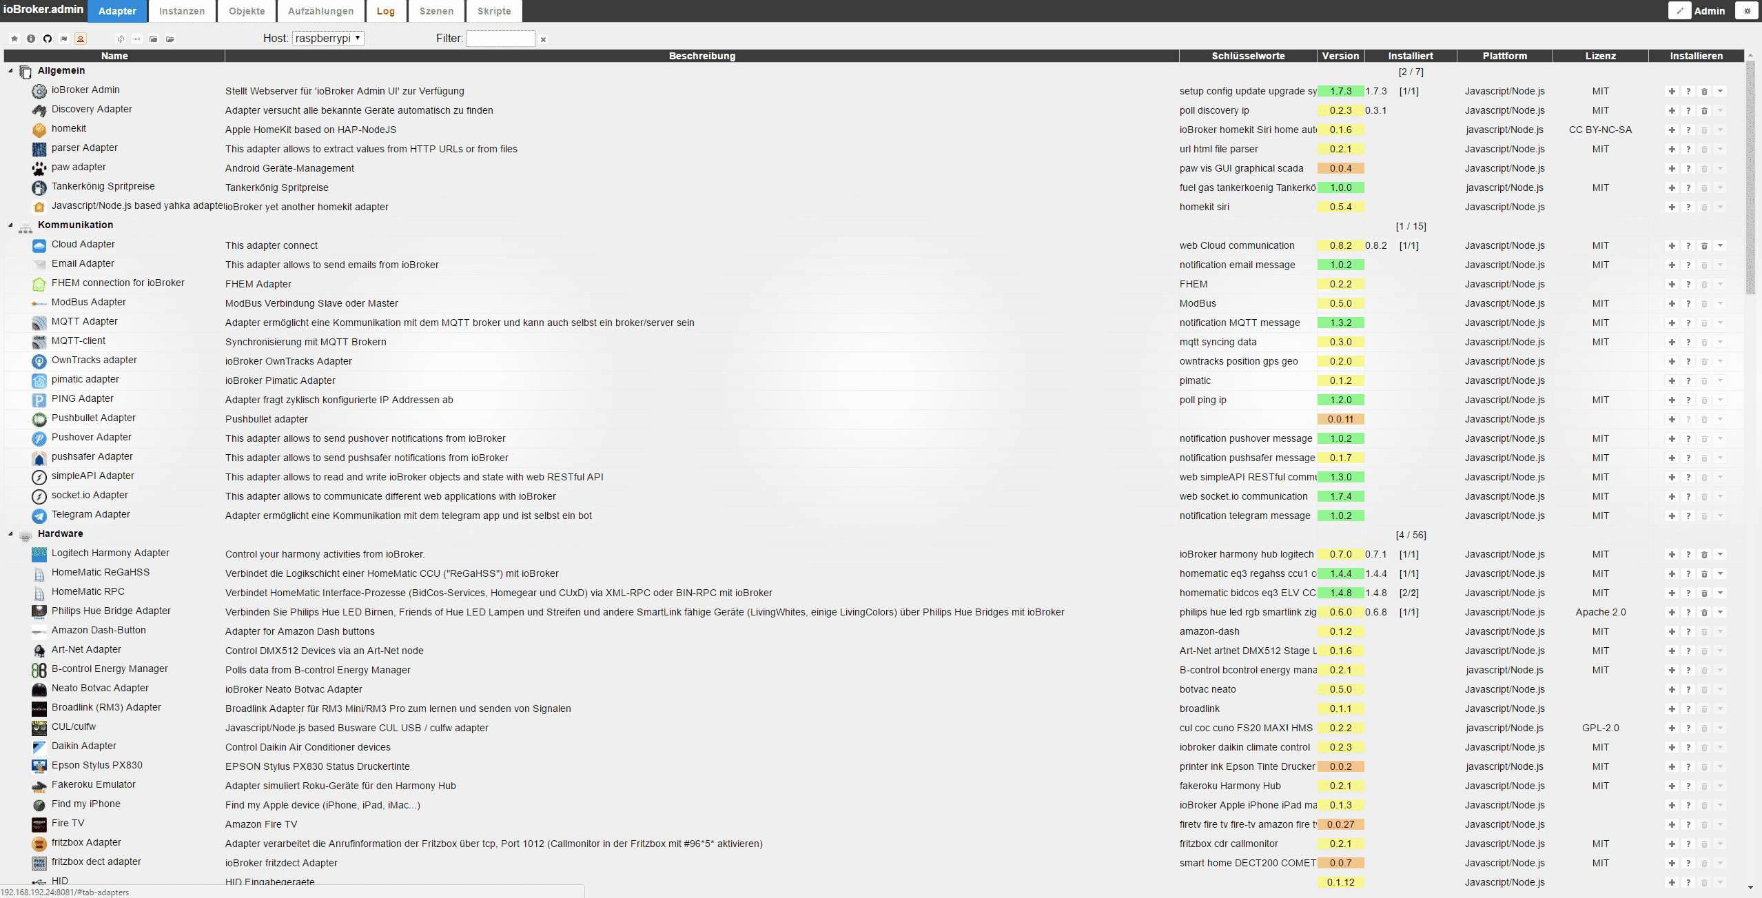Image resolution: width=1762 pixels, height=898 pixels.
Task: Collapse the Kommunikation group
Action: [10, 225]
